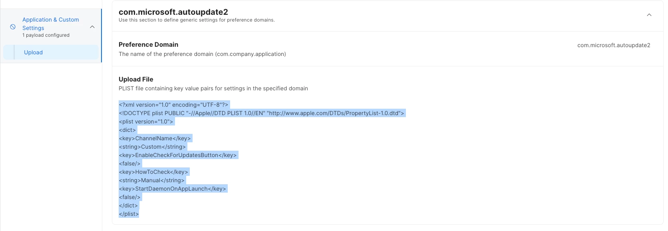
Task: Click the PLIST file description under Upload File
Action: (213, 88)
